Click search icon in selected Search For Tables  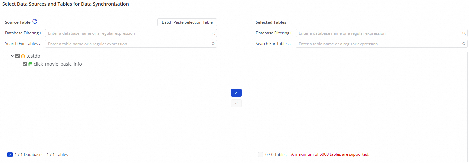pyautogui.click(x=464, y=44)
